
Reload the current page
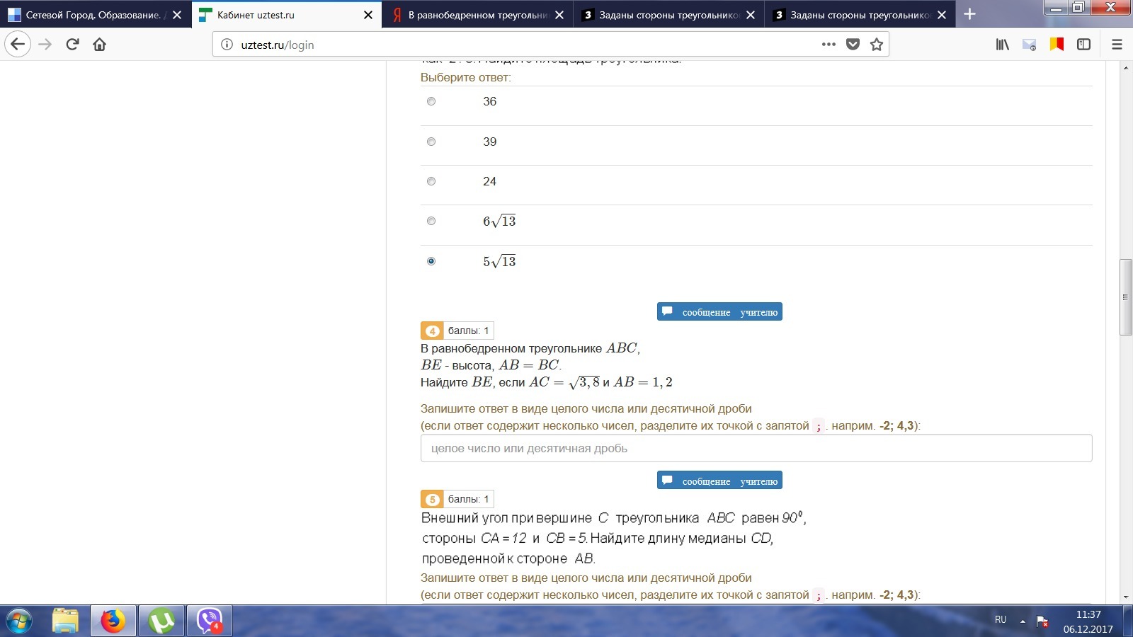72,45
